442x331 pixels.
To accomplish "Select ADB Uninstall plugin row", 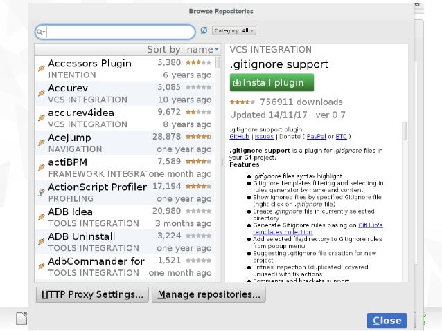I will point(124,242).
